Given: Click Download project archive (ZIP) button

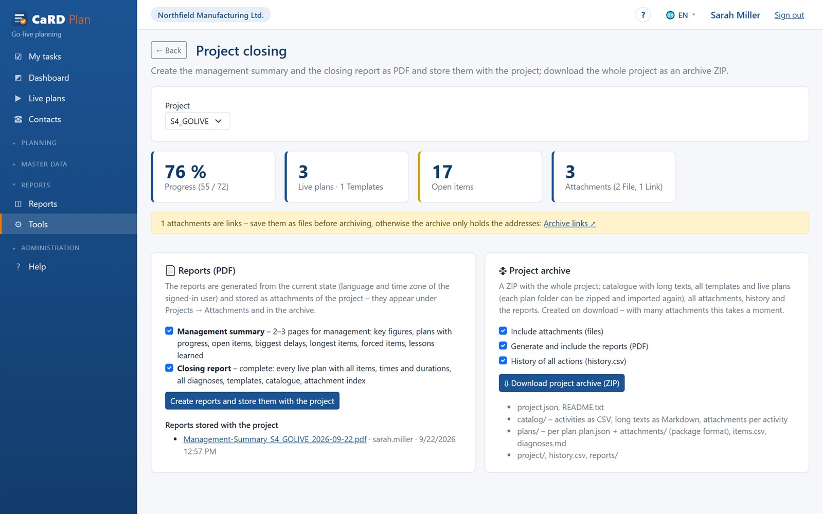Looking at the screenshot, I should 562,383.
